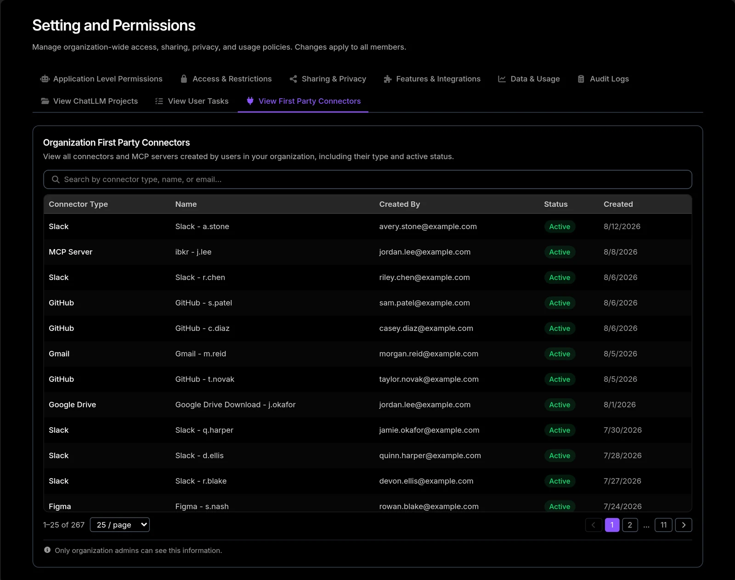735x580 pixels.
Task: Click the date 7/27/2026
Action: click(x=622, y=481)
